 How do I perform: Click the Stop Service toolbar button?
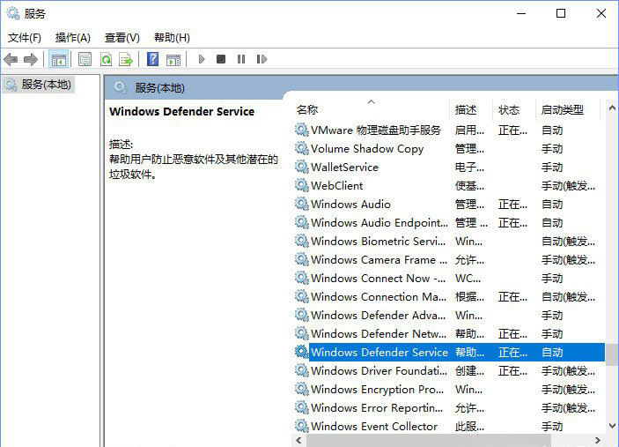point(221,59)
